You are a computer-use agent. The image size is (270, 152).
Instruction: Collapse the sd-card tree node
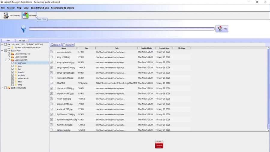pyautogui.click(x=2, y=44)
